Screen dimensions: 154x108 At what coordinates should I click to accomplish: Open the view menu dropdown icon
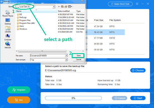[x=70, y=7]
